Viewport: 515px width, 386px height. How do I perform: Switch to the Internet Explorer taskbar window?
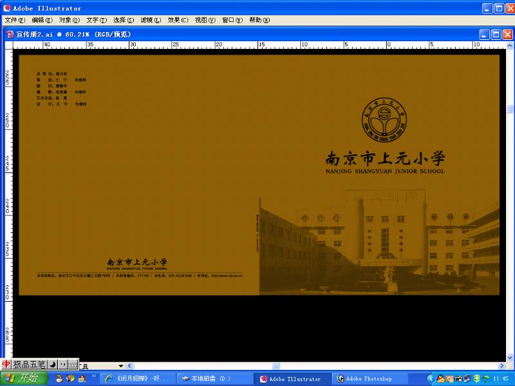[x=137, y=379]
